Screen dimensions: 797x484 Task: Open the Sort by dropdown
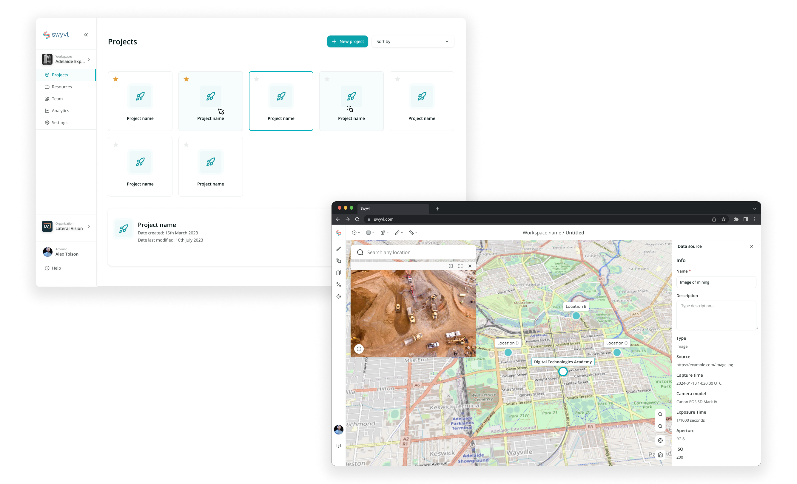(x=412, y=41)
